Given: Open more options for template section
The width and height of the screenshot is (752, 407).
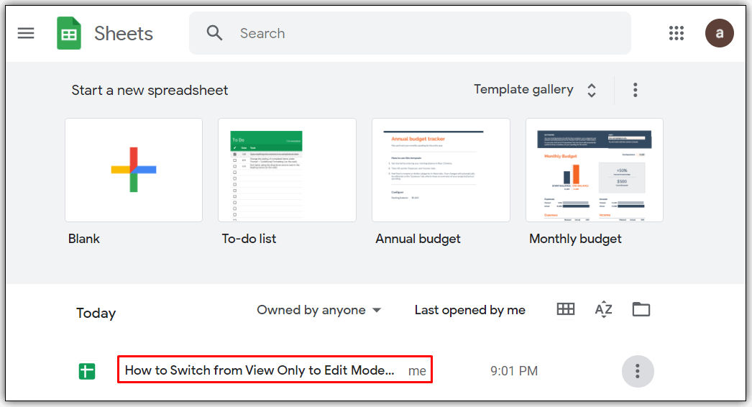Looking at the screenshot, I should 635,90.
